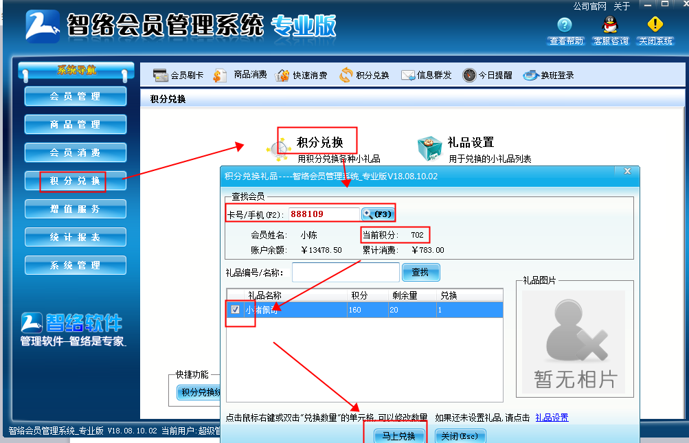Image resolution: width=689 pixels, height=443 pixels.
Task: Open 今日提醒 from the toolbar
Action: [x=484, y=75]
